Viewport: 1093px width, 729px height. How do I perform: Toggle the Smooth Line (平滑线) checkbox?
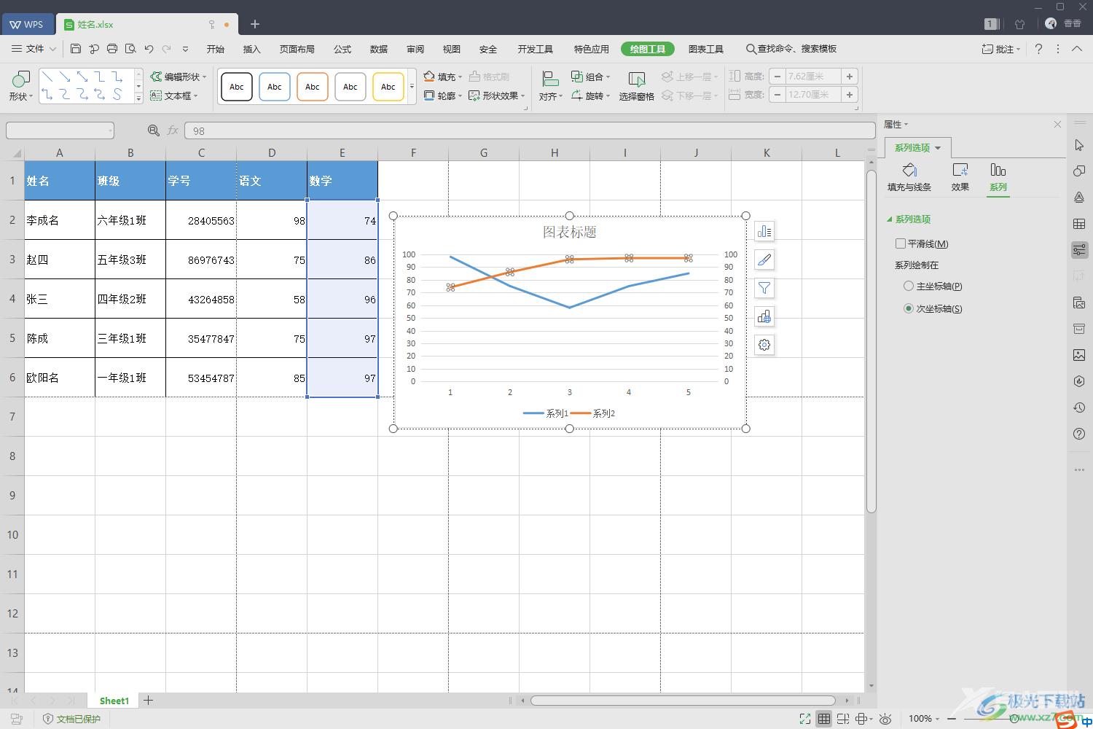901,243
